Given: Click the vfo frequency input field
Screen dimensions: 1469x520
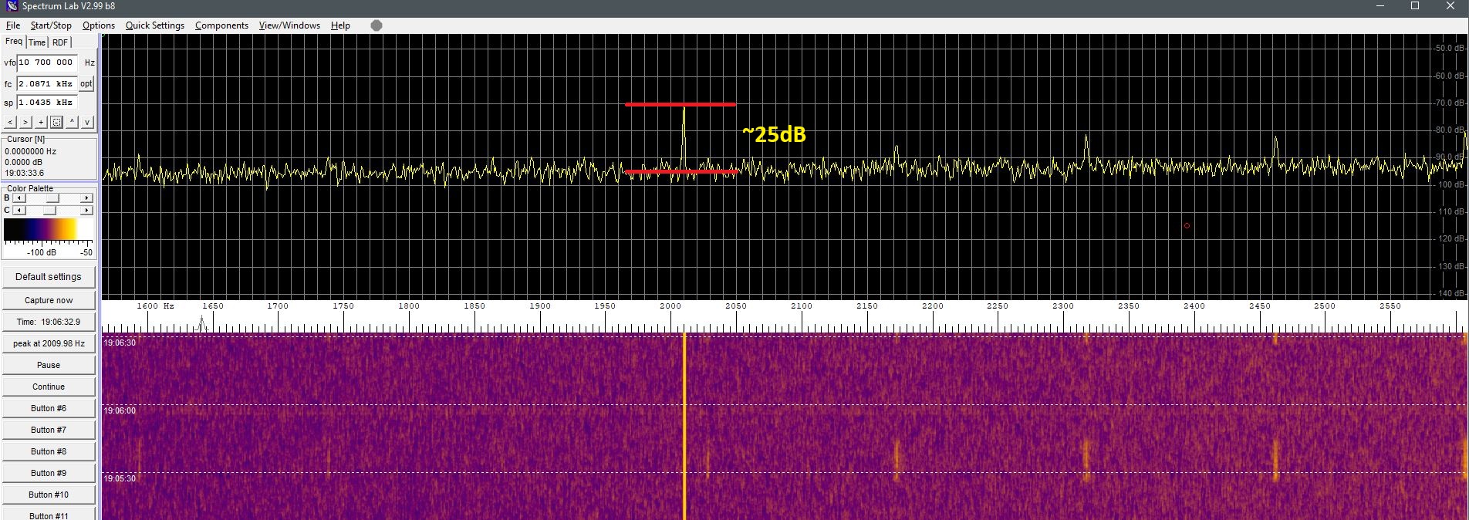Looking at the screenshot, I should 48,62.
